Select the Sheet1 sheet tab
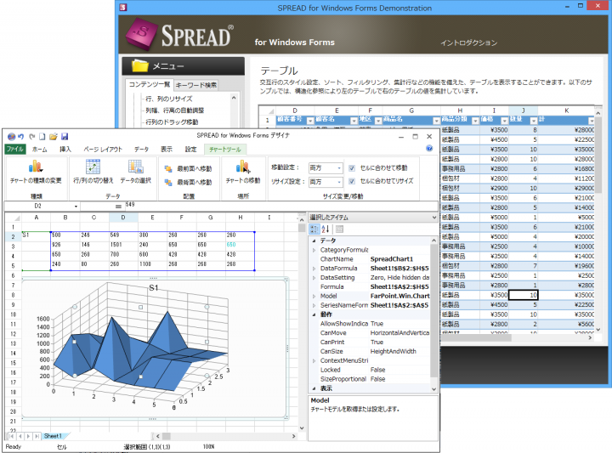The image size is (612, 453). 53,436
